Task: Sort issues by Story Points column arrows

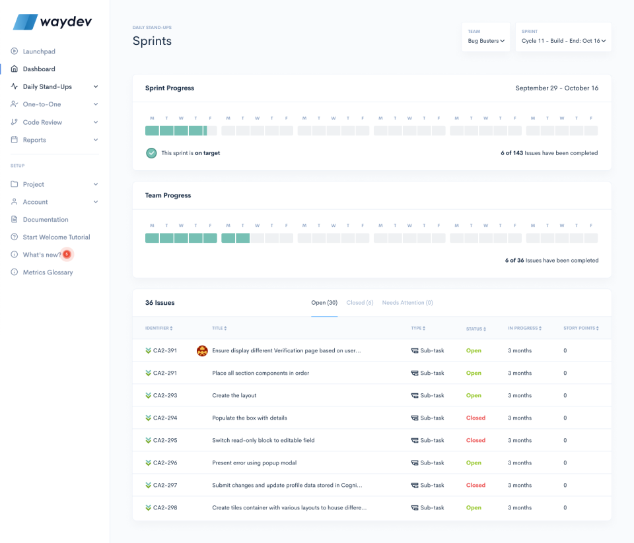Action: coord(597,328)
